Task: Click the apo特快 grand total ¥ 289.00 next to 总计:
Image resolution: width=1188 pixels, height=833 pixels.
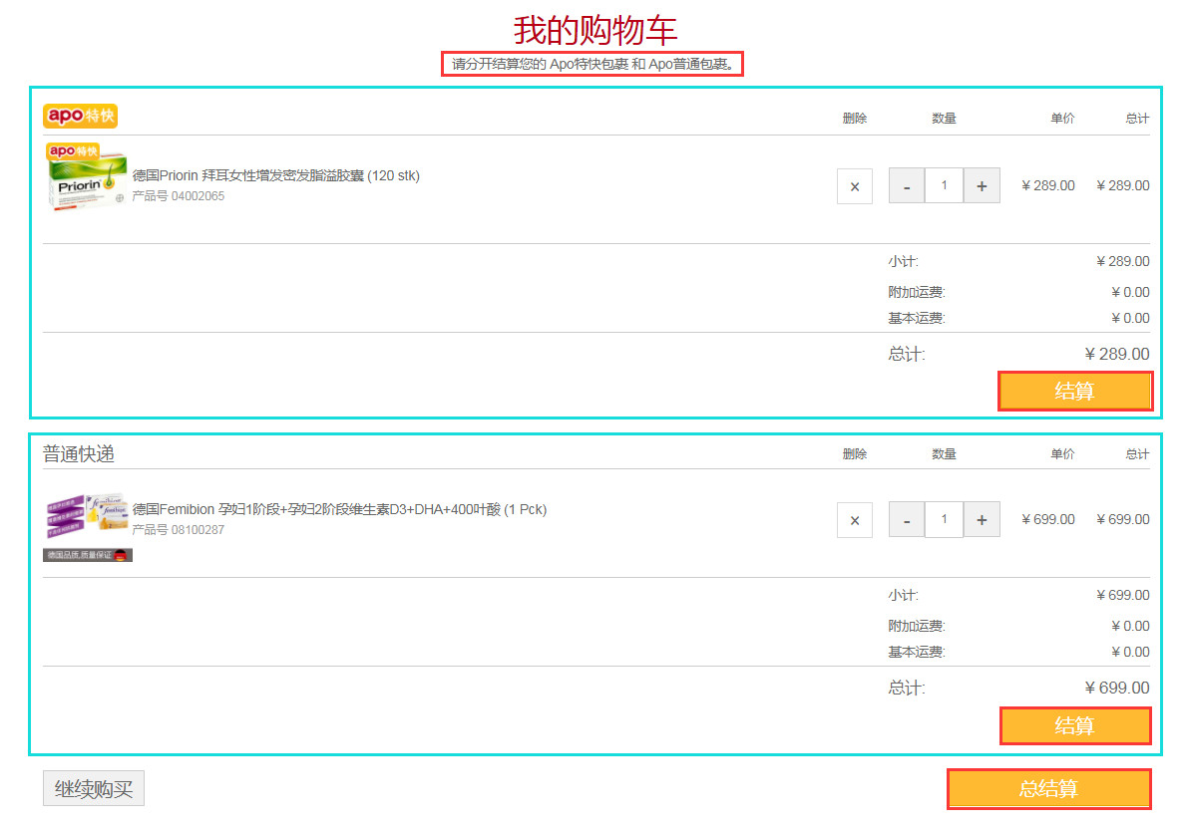Action: (1117, 354)
